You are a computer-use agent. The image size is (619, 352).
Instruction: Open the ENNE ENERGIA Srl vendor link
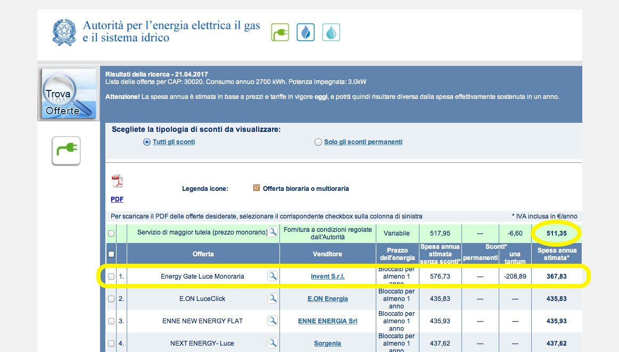click(328, 321)
